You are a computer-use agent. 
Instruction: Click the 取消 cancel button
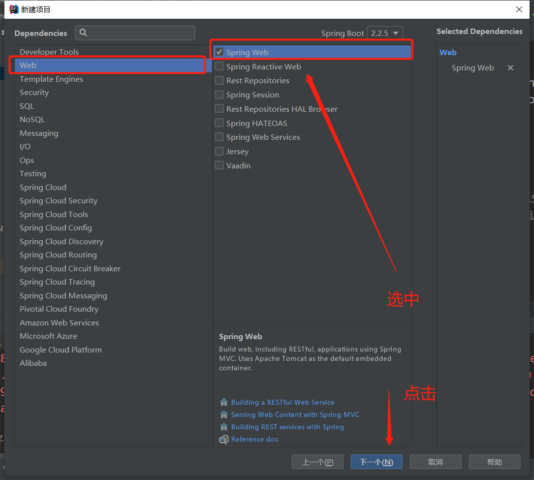pos(436,462)
